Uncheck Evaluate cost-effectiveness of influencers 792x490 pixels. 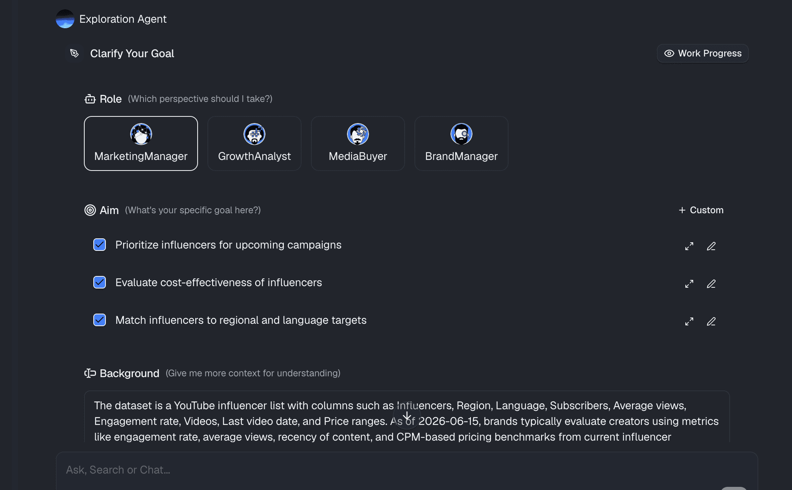100,282
